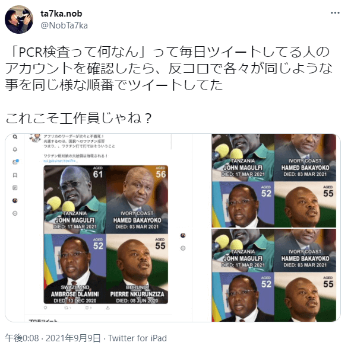Open the small profile avatar in sidebar

point(15,200)
